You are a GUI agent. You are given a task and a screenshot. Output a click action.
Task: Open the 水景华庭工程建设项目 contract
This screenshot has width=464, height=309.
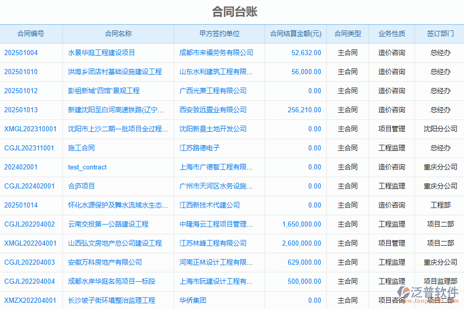102,53
